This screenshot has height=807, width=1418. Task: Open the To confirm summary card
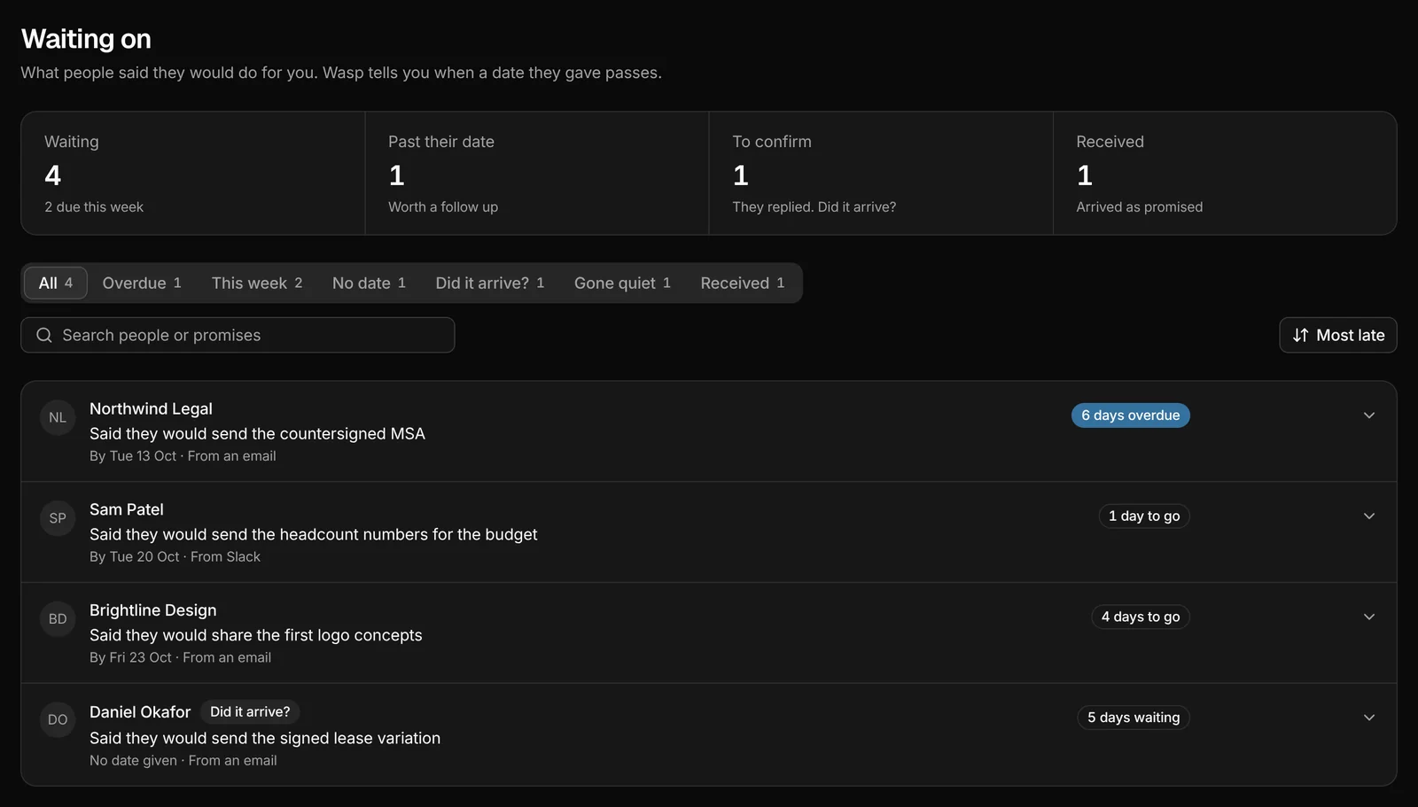point(881,174)
